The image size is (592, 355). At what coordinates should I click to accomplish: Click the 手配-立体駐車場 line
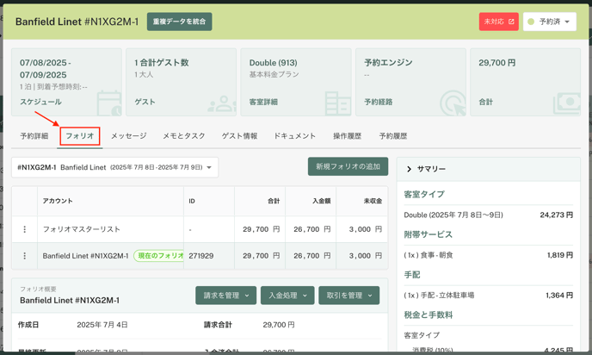pyautogui.click(x=439, y=296)
